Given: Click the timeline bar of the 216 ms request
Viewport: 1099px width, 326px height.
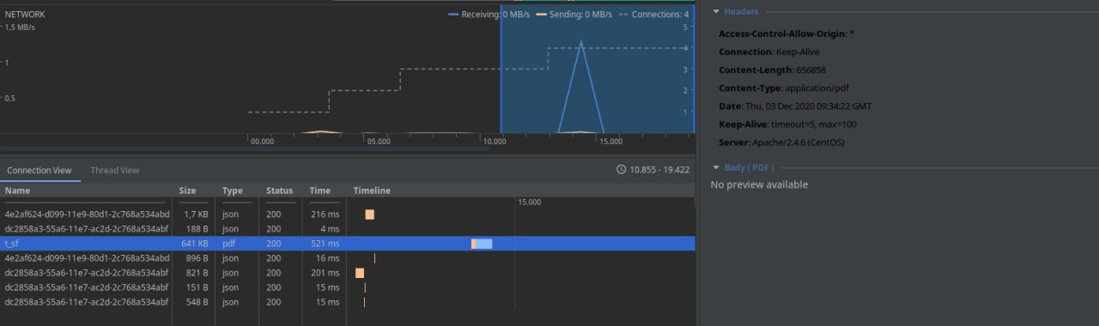Looking at the screenshot, I should (x=369, y=214).
